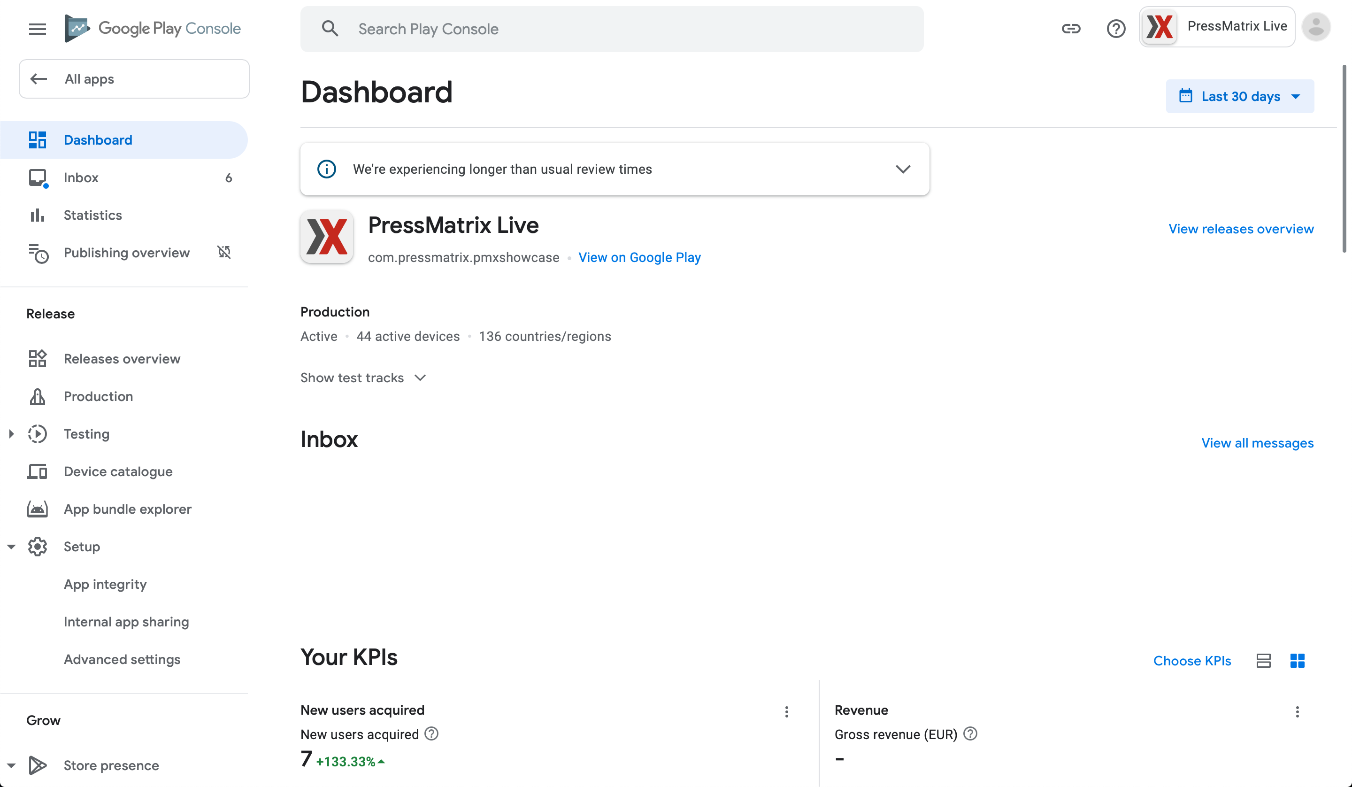Viewport: 1352px width, 787px height.
Task: Focus the Search Play Console field
Action: (612, 29)
